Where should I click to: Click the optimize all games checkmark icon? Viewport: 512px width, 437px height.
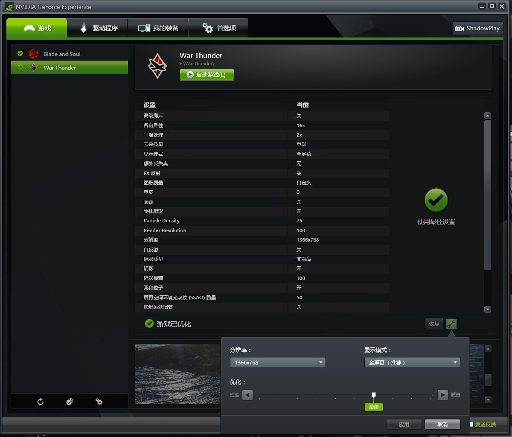coord(70,402)
